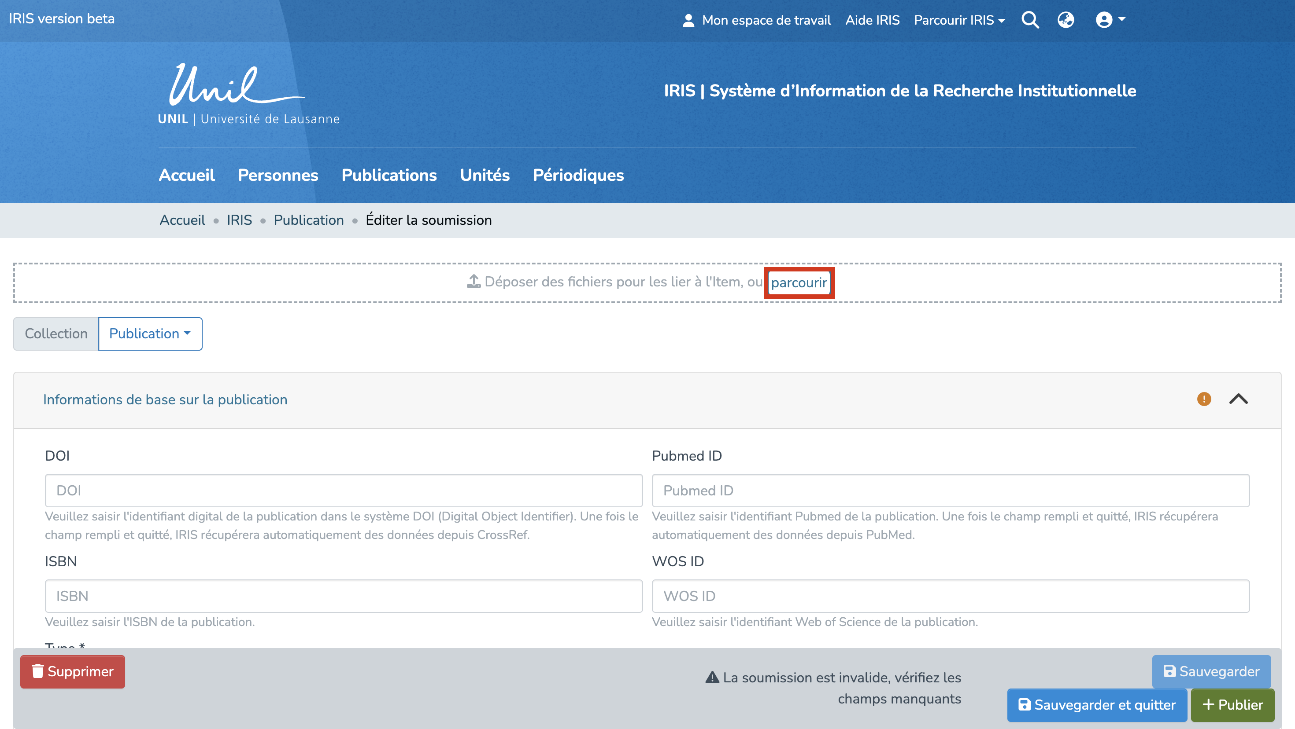
Task: Click the upload icon in the drop zone
Action: tap(474, 282)
